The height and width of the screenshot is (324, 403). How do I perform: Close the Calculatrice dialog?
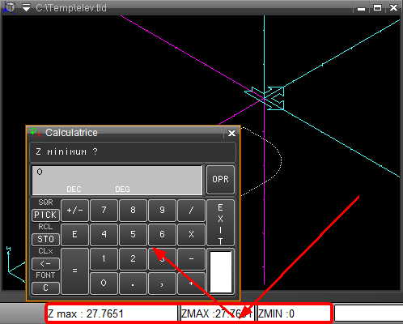coord(231,133)
